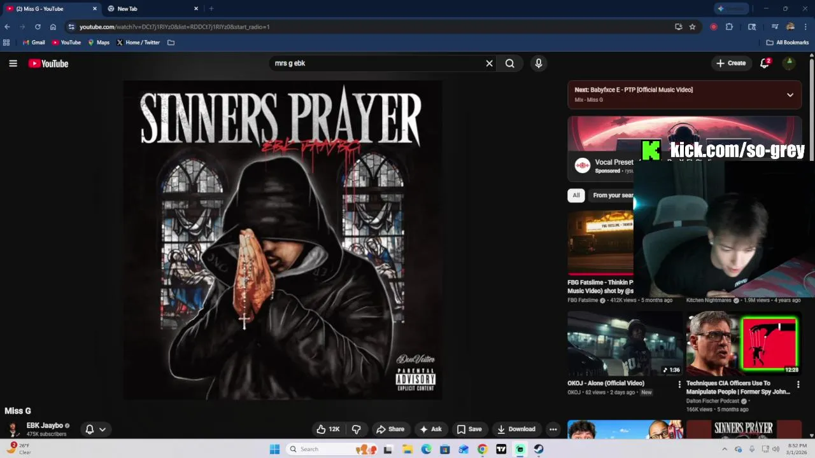Image resolution: width=815 pixels, height=458 pixels.
Task: Open options menu for Techniques CIA Officers video
Action: click(798, 384)
